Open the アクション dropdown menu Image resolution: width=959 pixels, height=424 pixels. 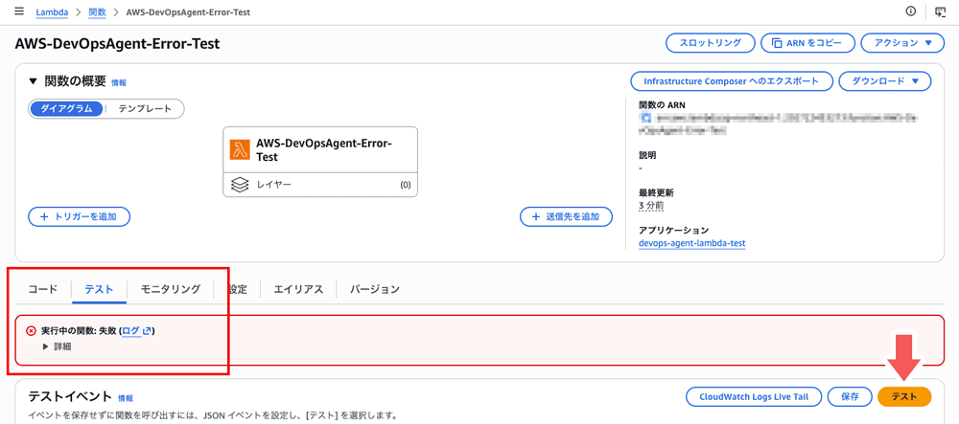pyautogui.click(x=902, y=43)
